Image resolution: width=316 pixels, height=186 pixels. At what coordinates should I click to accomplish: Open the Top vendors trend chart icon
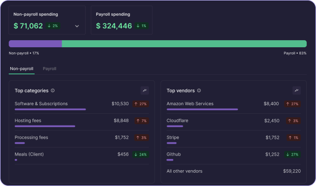(297, 90)
